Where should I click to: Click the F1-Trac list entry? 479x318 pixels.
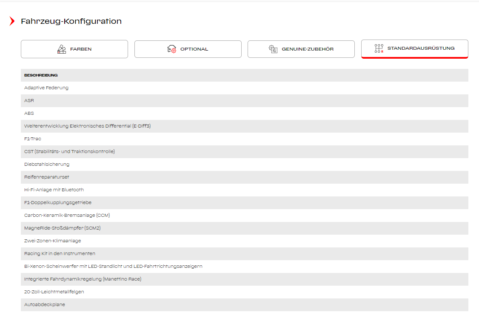coord(33,139)
